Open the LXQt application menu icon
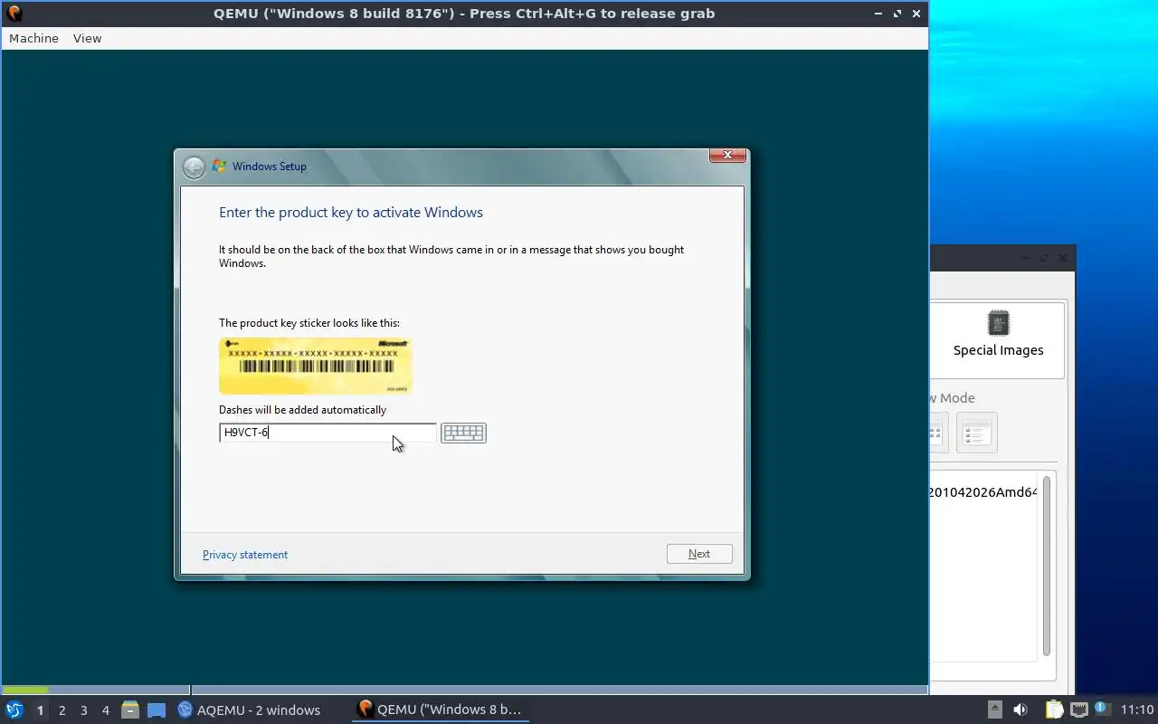Viewport: 1158px width, 724px height. tap(14, 710)
